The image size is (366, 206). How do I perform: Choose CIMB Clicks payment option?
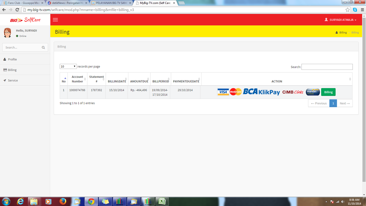[293, 92]
